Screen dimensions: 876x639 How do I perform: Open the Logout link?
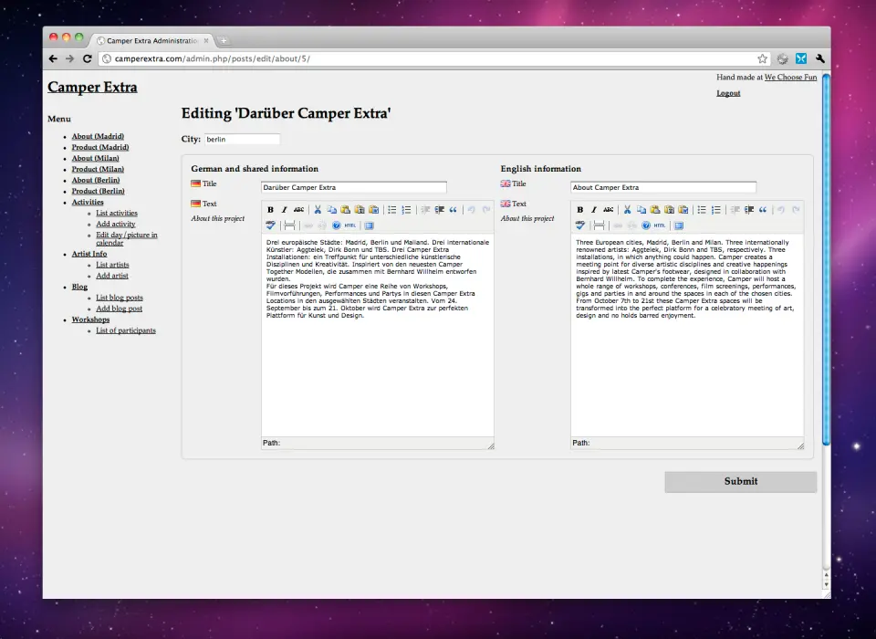[x=728, y=93]
